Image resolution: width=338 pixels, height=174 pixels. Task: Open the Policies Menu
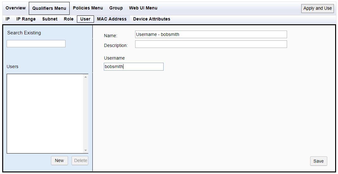click(88, 8)
